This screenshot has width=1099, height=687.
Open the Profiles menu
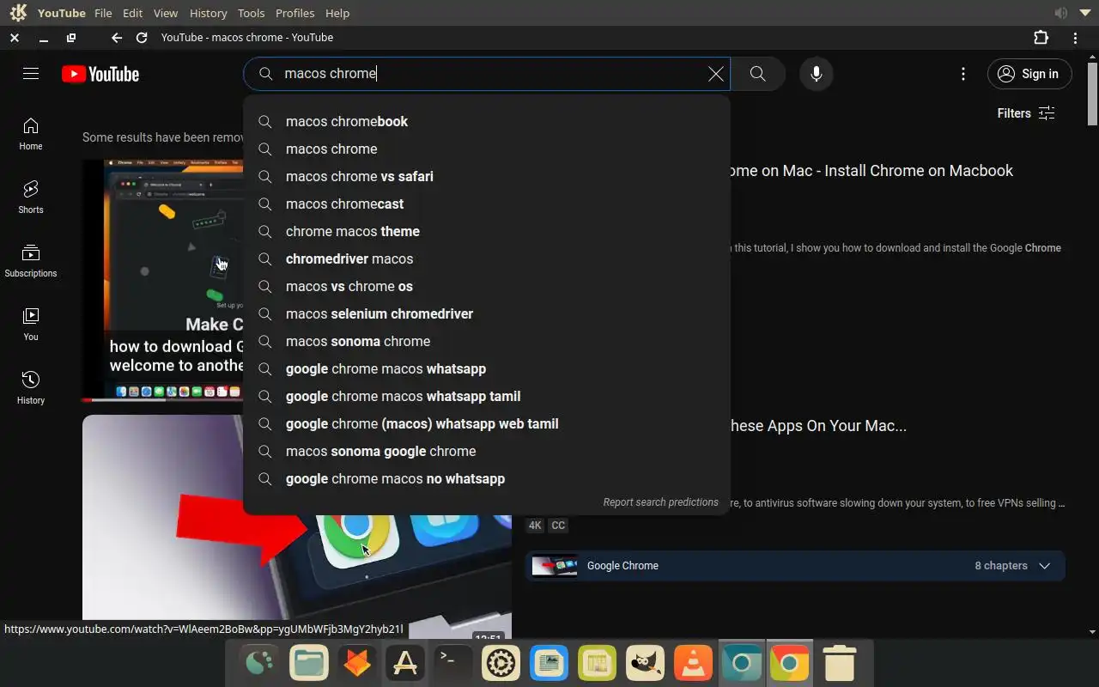click(x=294, y=13)
